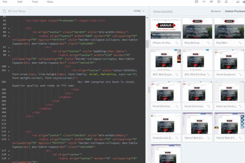Expand the Inbox by Gmail preview
The image size is (245, 163).
click(x=240, y=106)
